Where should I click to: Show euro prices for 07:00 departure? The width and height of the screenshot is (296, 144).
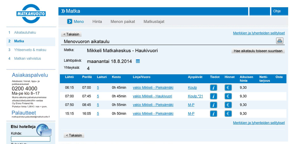pos(228,96)
